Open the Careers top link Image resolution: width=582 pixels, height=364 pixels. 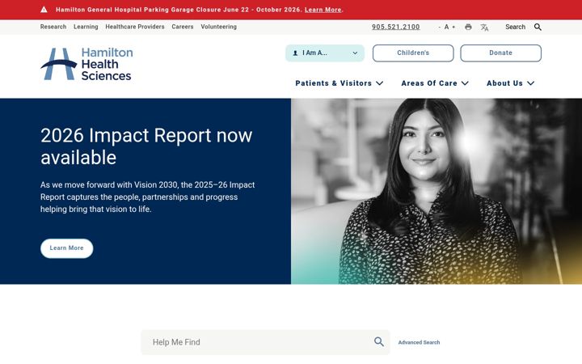point(183,27)
